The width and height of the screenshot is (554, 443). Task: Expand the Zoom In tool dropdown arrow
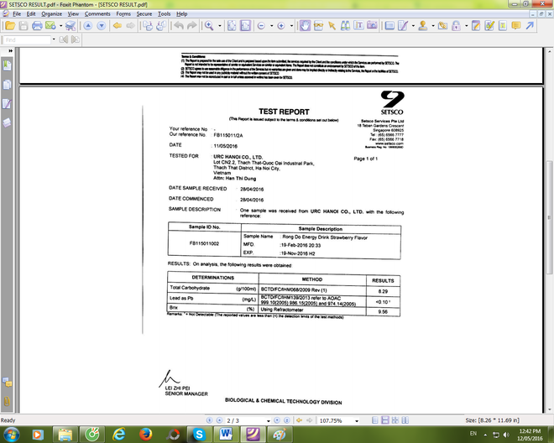click(x=220, y=26)
